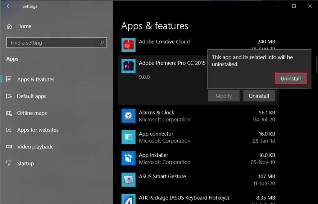Click the App connector icon
Screen dimensions: 318x204
point(128,137)
